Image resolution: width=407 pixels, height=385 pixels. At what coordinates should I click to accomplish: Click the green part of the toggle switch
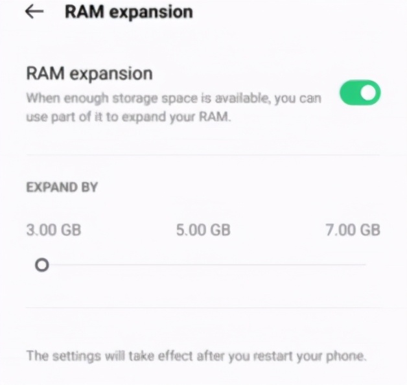click(x=349, y=93)
